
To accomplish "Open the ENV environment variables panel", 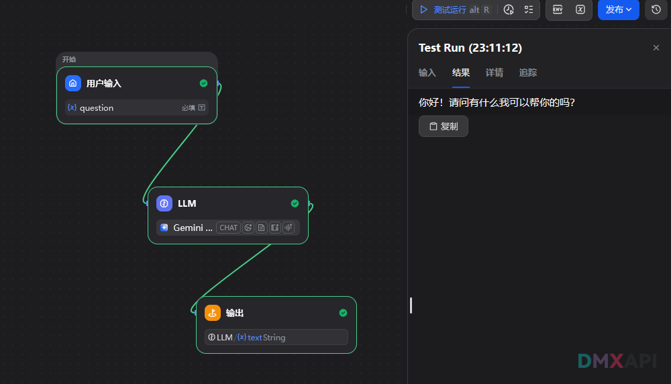I will coord(558,9).
